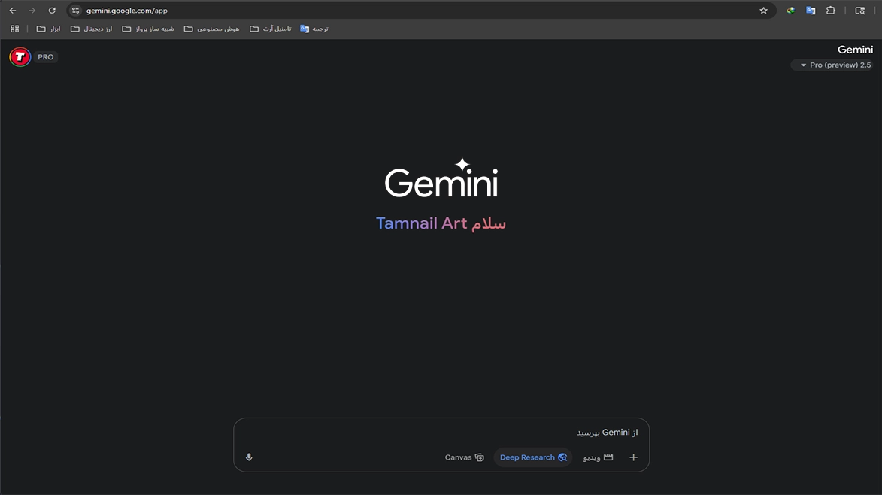This screenshot has width=882, height=495.
Task: Click the Tamnail Art سلام greeting text
Action: point(441,223)
